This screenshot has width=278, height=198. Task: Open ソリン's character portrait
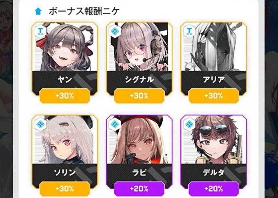65,140
